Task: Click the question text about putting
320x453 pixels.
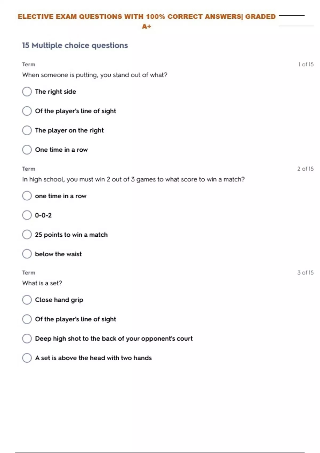Action: (95, 75)
